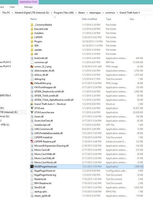Viewport: 153px width, 198px height.
Task: Expand the arrow after common breadcrumb
Action: (117, 13)
